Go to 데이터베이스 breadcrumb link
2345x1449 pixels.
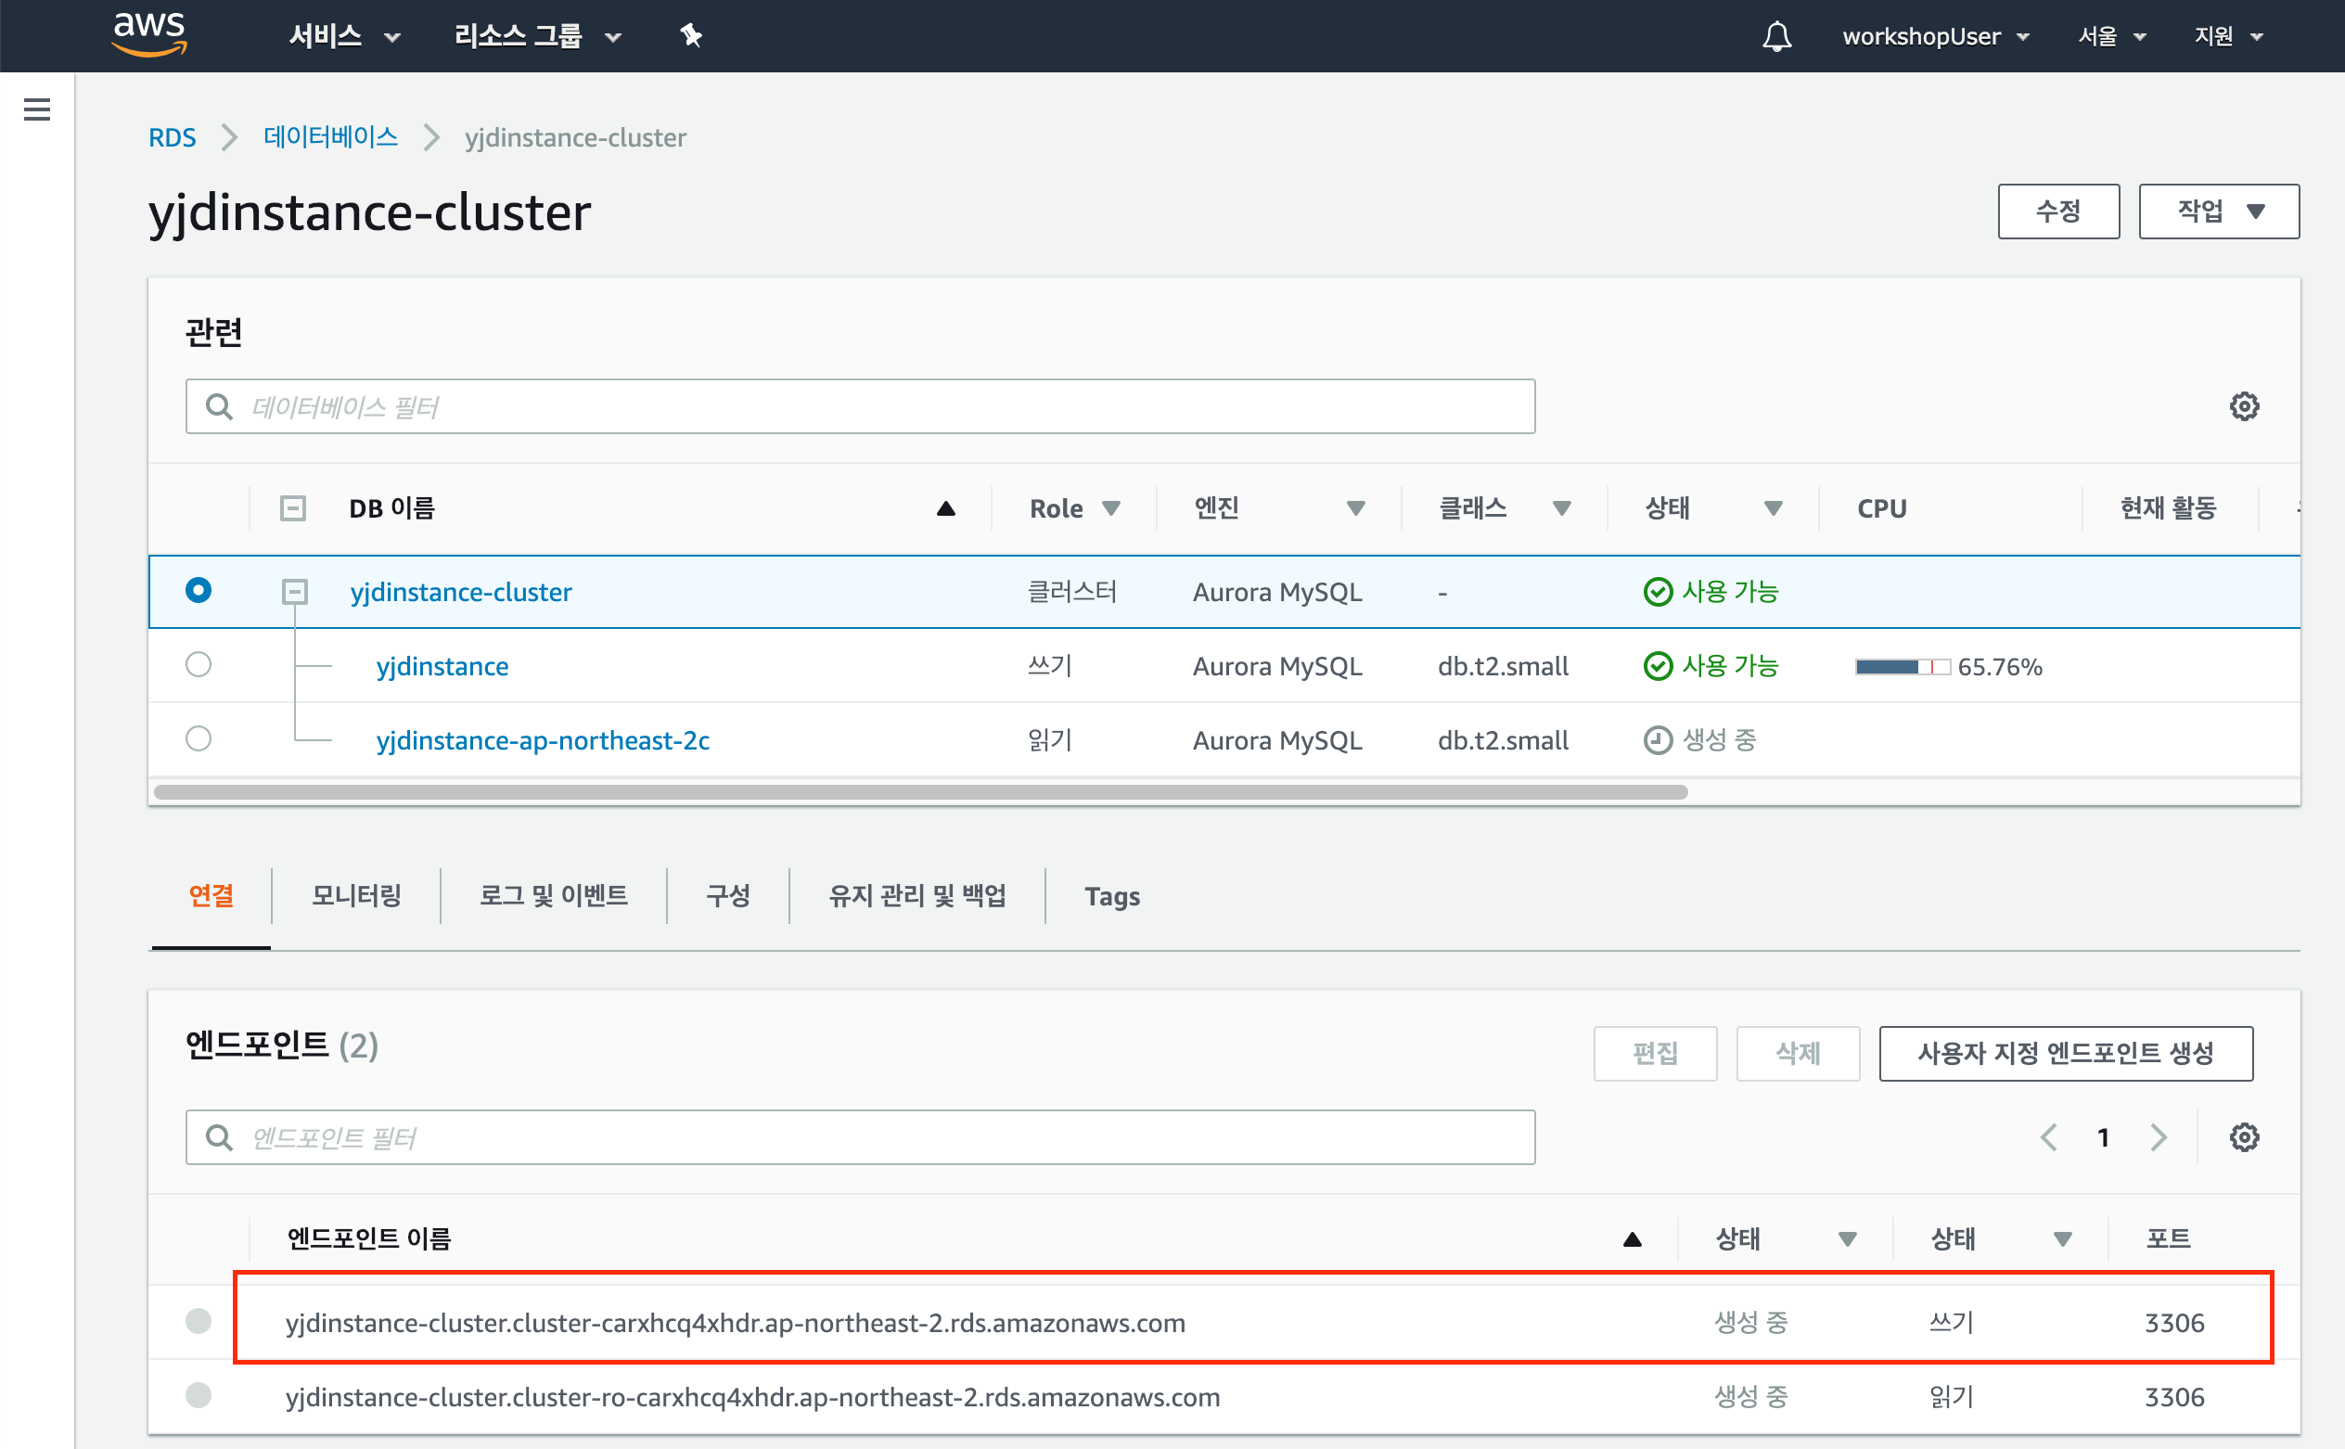tap(329, 138)
